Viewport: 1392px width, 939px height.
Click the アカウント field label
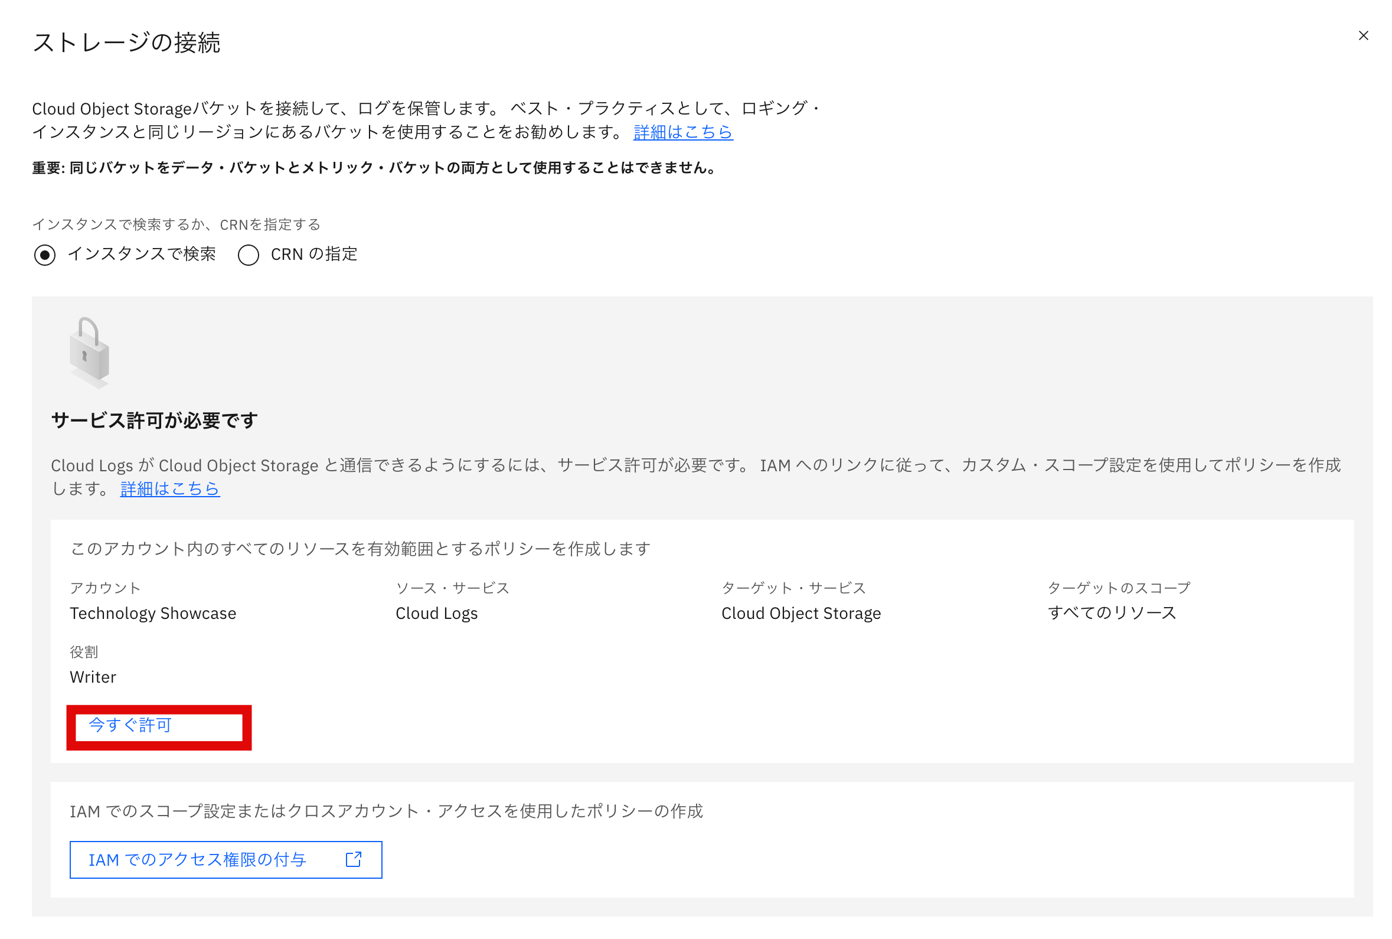(x=106, y=588)
